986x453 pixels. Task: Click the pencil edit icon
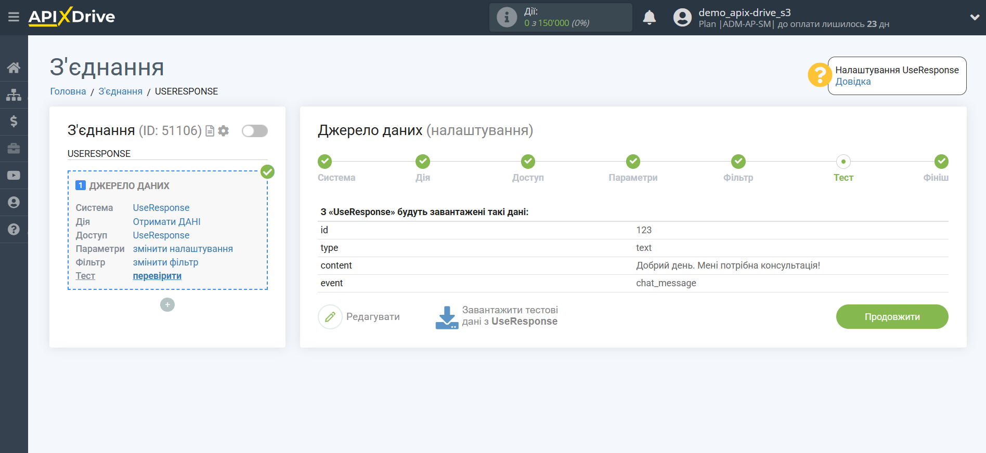pos(330,317)
